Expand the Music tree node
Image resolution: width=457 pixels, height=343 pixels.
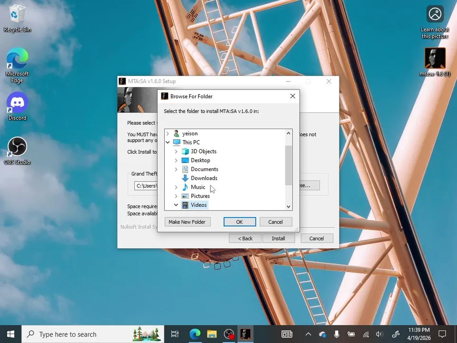(x=176, y=187)
